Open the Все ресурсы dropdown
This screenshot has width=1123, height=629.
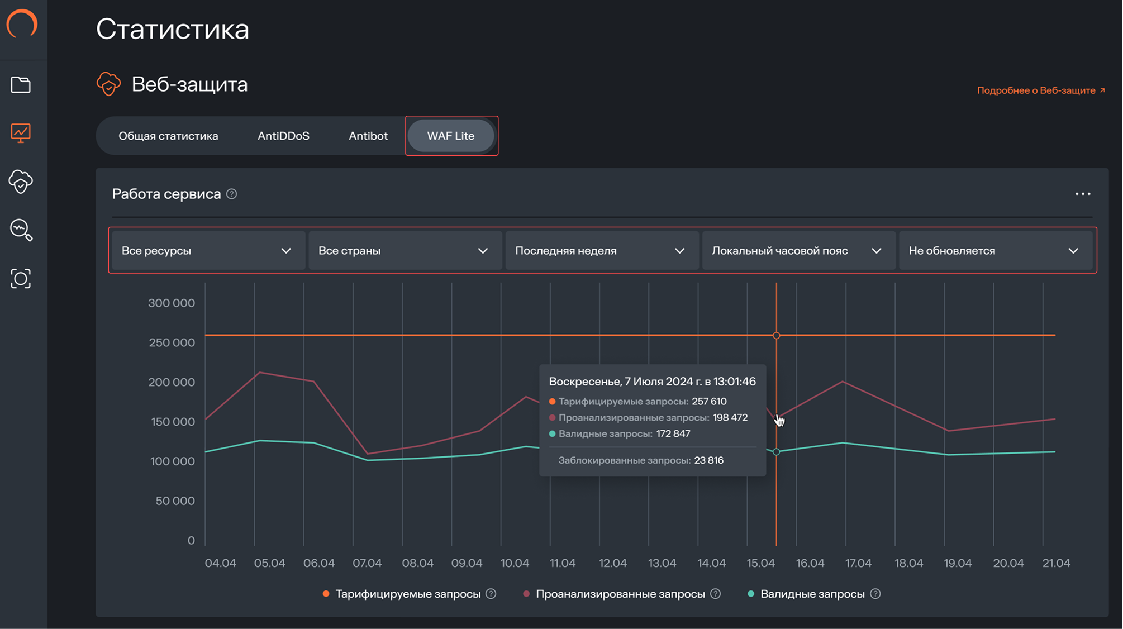click(207, 250)
